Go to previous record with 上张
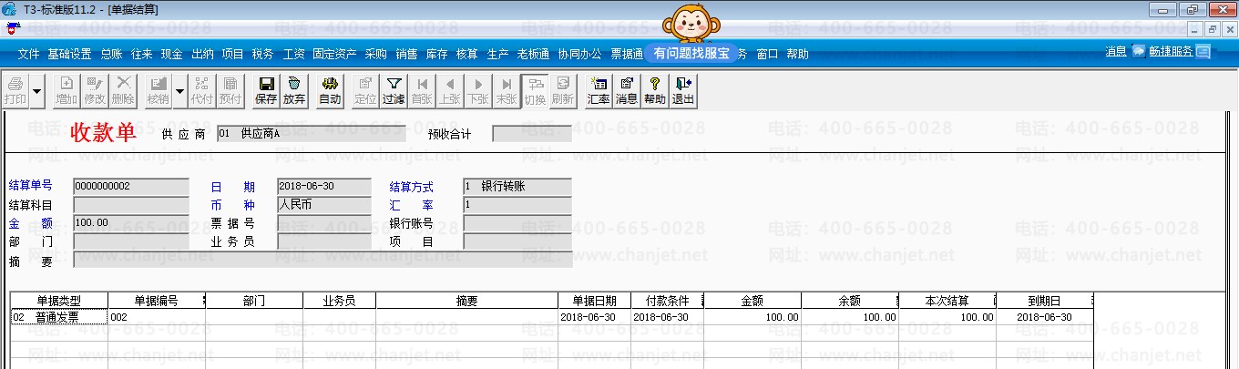Screen dimensions: 1239x369 tap(450, 90)
